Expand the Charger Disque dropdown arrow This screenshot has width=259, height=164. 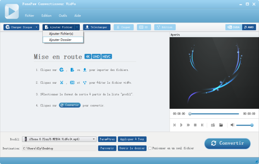[x=37, y=27]
